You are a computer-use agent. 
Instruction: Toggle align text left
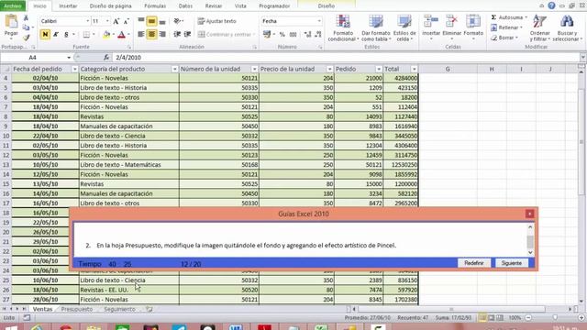click(141, 35)
